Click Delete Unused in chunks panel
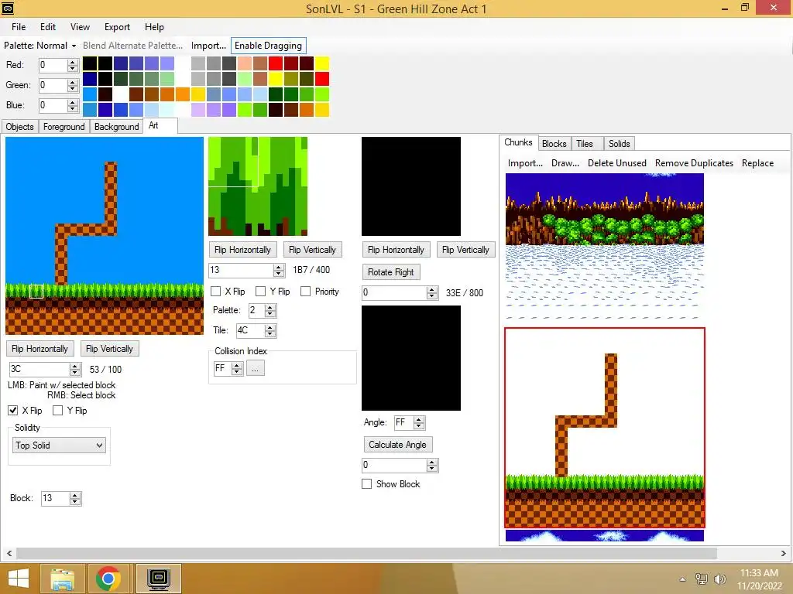The image size is (793, 594). pos(617,163)
